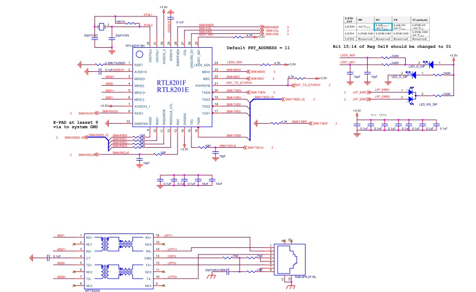
Task: Click the CT pin on transformer
Action: [x=88, y=258]
